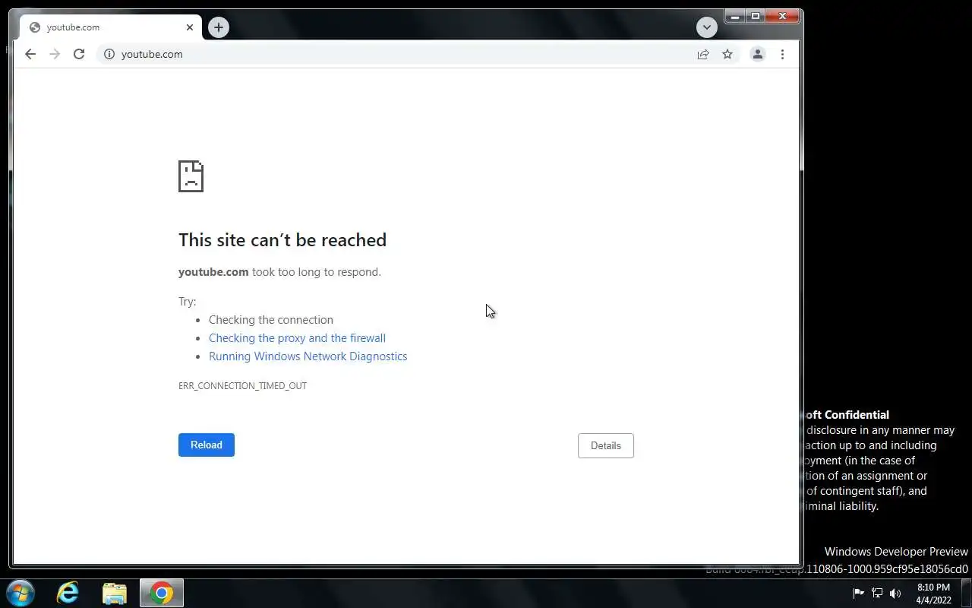Open Windows Explorer folder in the taskbar
The image size is (972, 608).
pos(115,593)
